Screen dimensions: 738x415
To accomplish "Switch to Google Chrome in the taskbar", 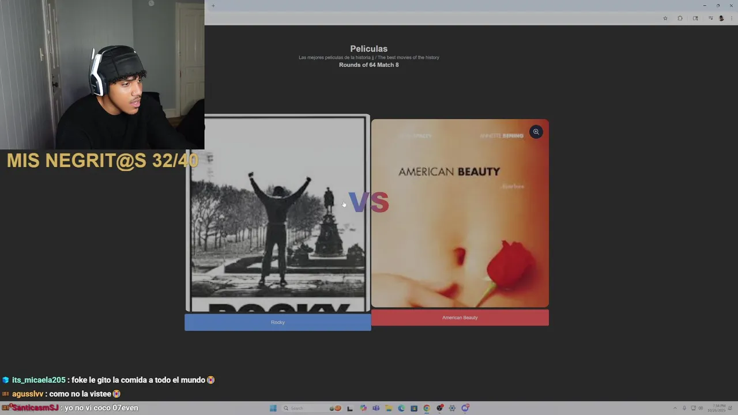I will (x=427, y=408).
